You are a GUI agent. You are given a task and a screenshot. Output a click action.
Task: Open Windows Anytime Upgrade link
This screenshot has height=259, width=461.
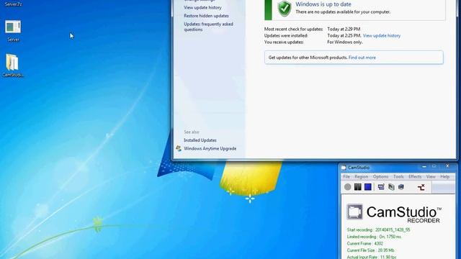pos(210,149)
